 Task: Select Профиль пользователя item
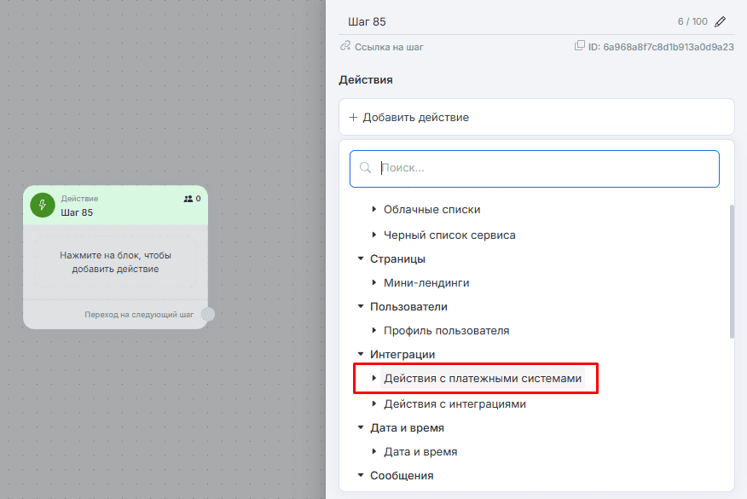click(446, 330)
